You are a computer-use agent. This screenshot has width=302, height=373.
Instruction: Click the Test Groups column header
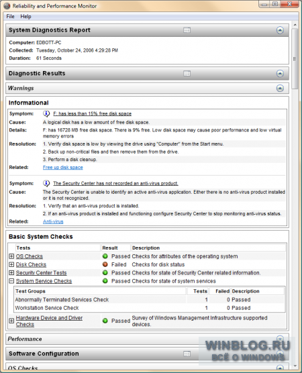click(x=100, y=291)
